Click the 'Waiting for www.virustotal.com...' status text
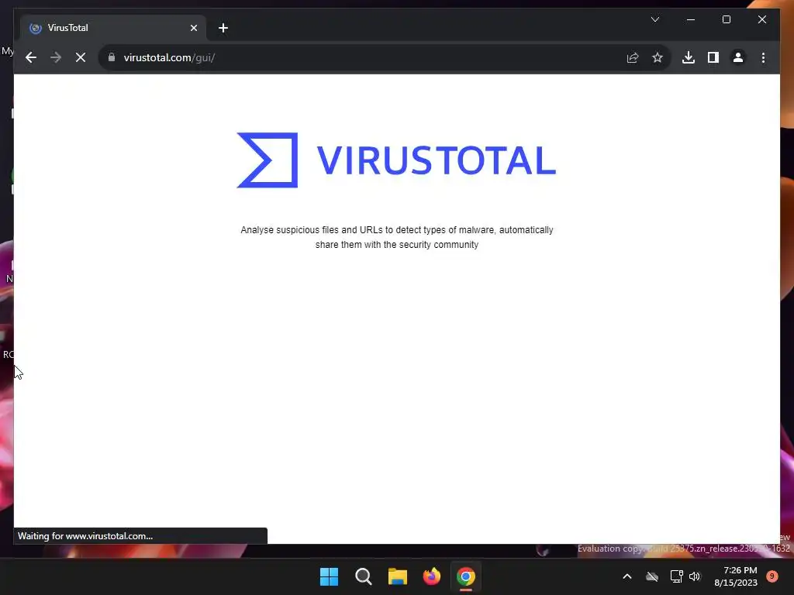This screenshot has height=595, width=794. [x=85, y=536]
